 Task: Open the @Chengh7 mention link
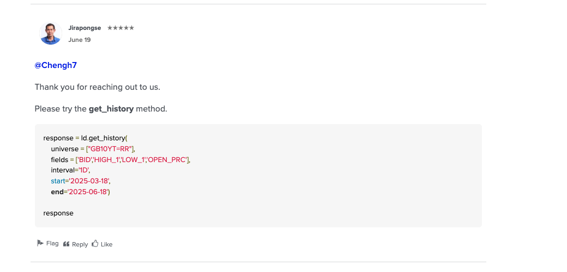pyautogui.click(x=56, y=65)
